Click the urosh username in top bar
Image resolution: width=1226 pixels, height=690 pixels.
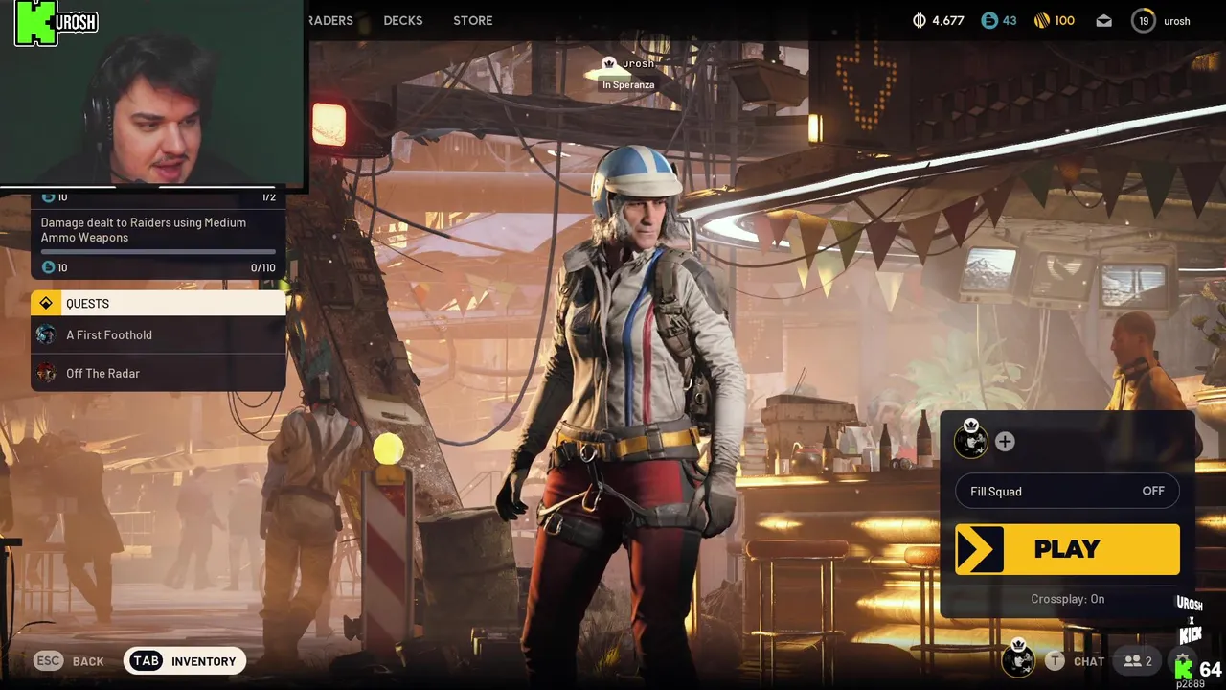click(x=1177, y=20)
